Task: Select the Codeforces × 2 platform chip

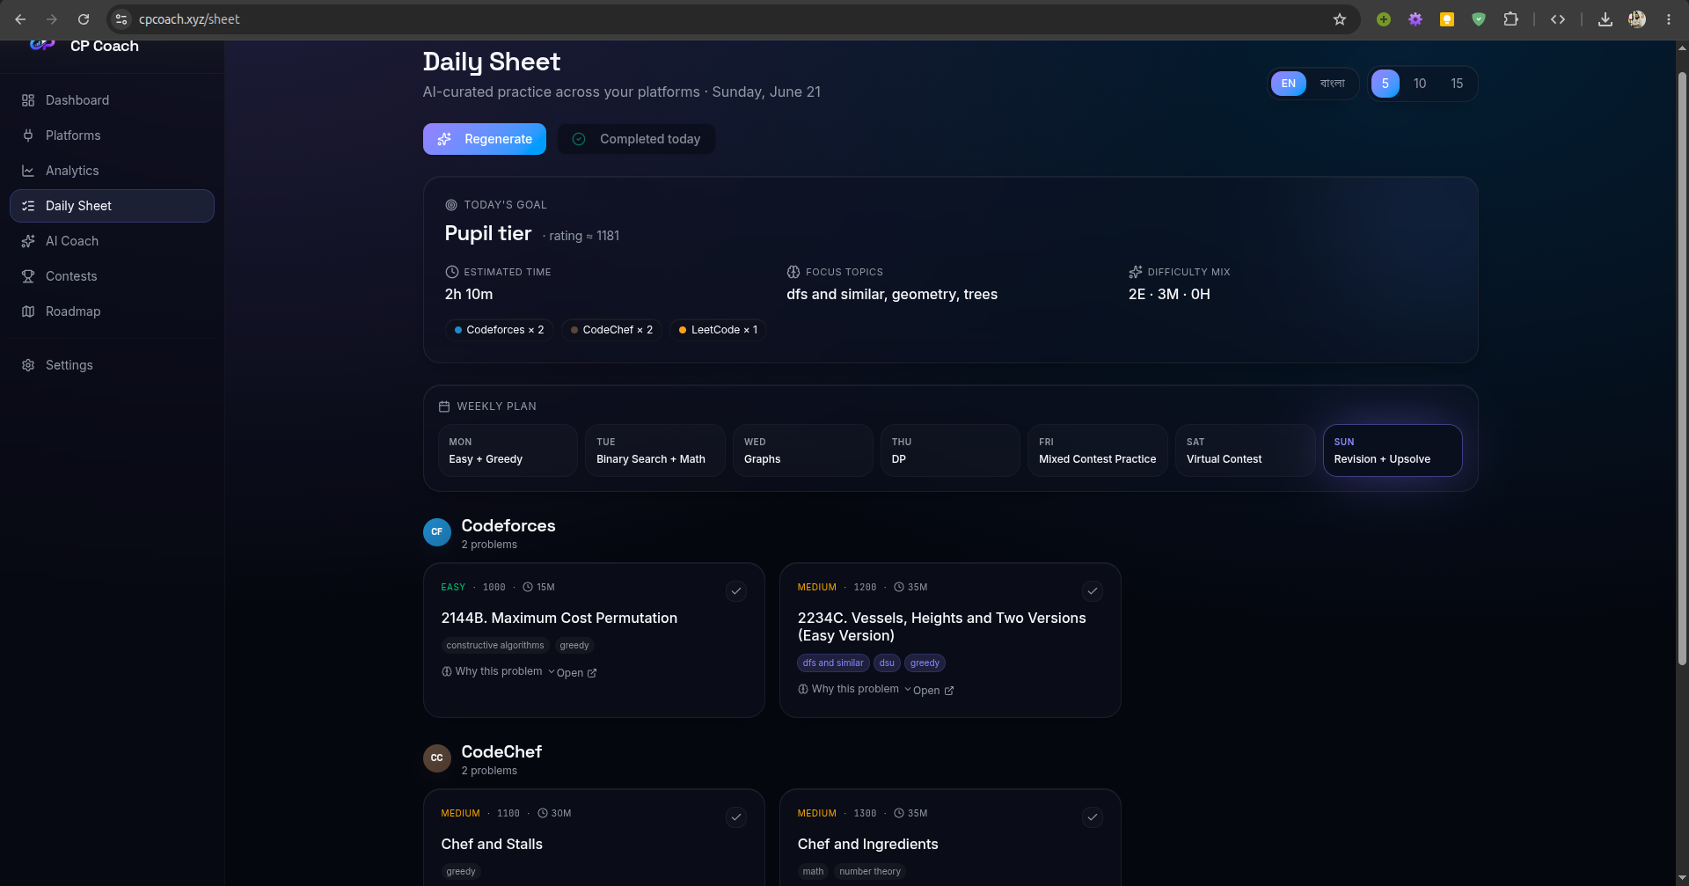Action: click(x=500, y=330)
